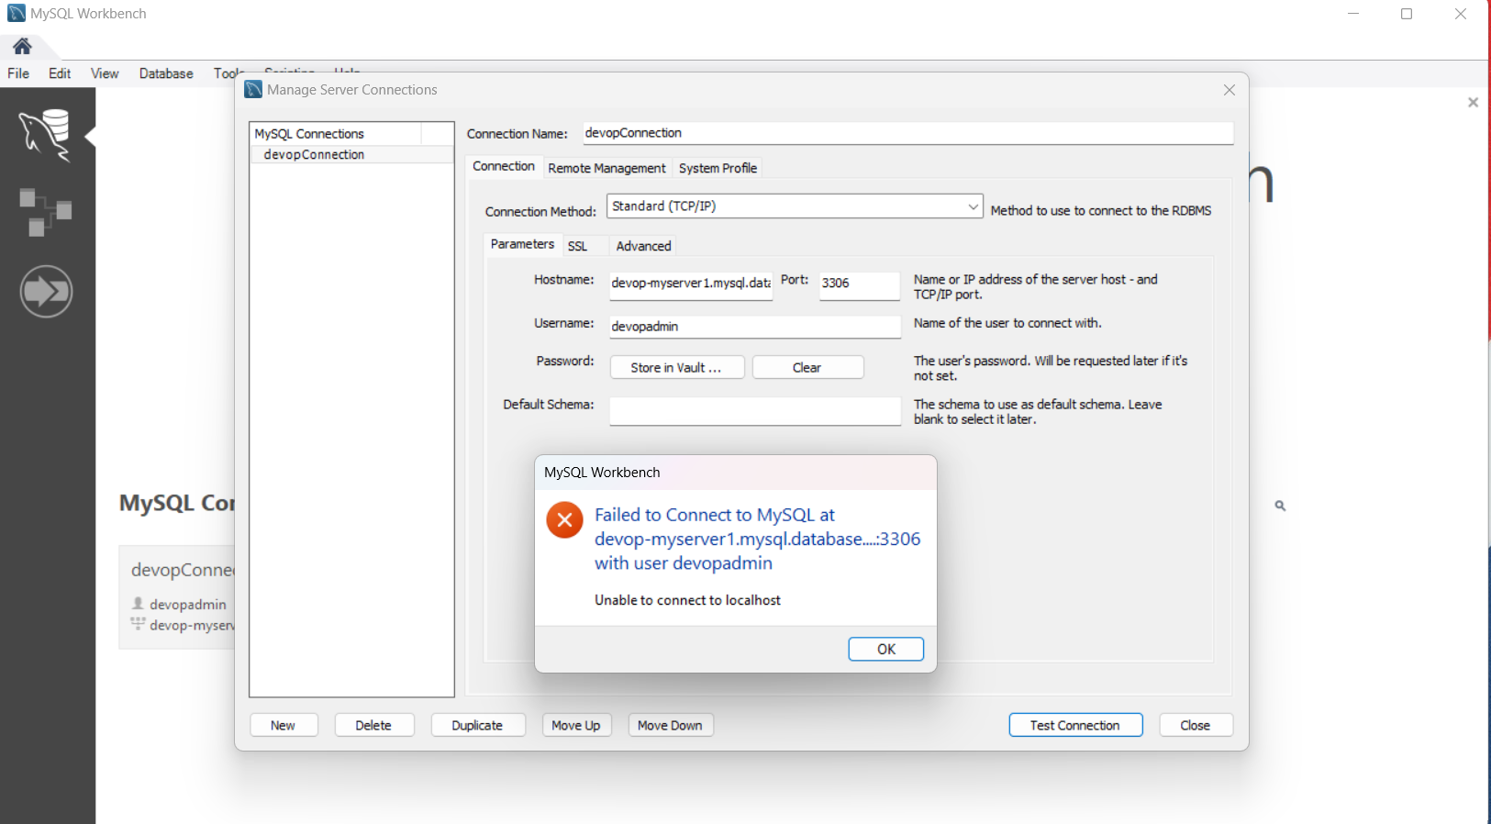Click the home tab icon
Viewport: 1491px width, 824px height.
(x=22, y=46)
